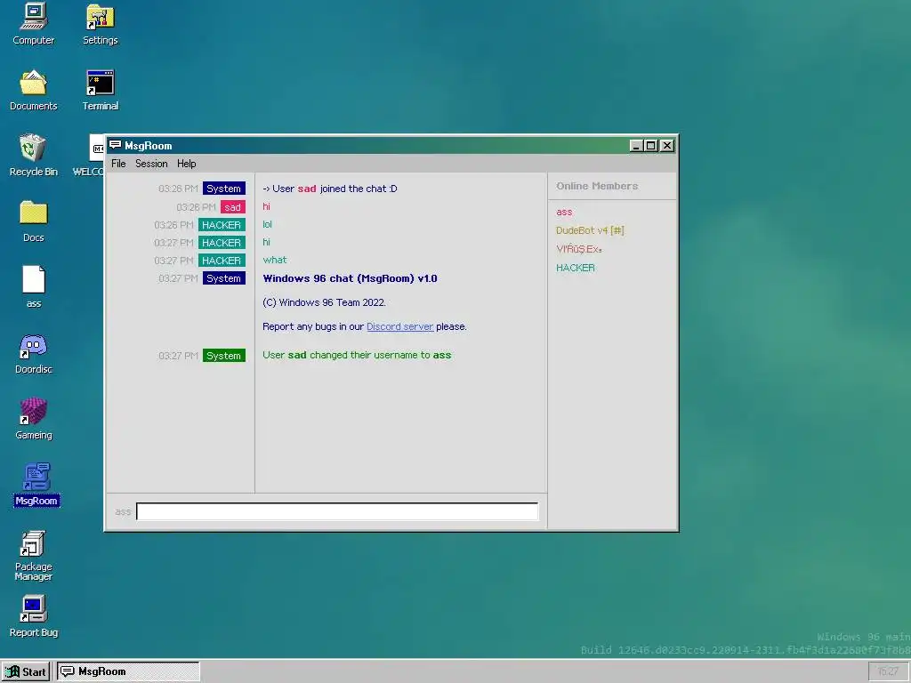Image resolution: width=911 pixels, height=683 pixels.
Task: Click HACKER tag beside 'what' message
Action: [x=222, y=261]
